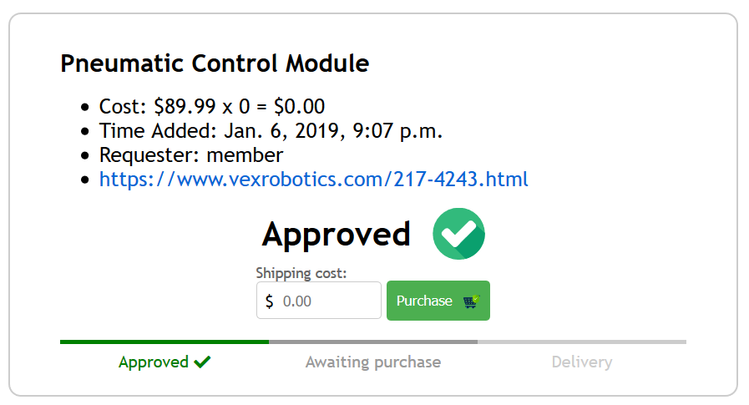The height and width of the screenshot is (405, 749).
Task: Click the dollar sign in shipping field
Action: [x=270, y=301]
